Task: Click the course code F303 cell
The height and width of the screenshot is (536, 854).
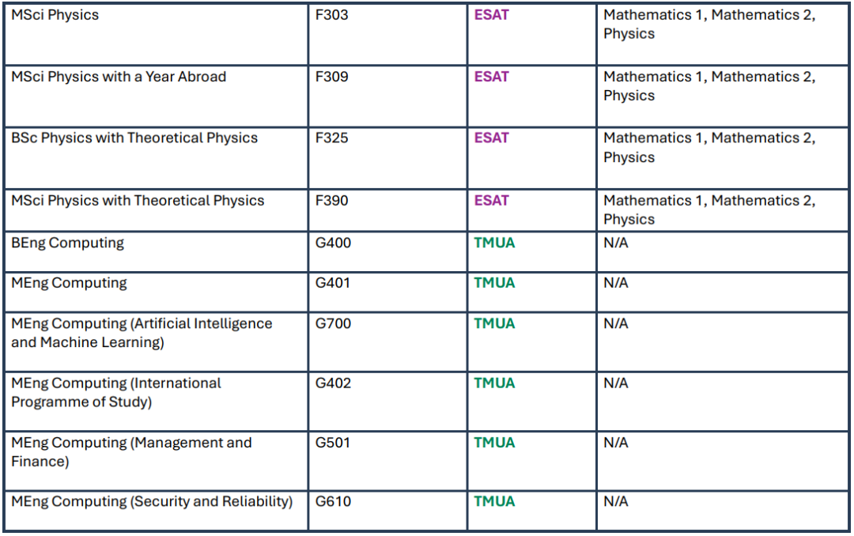Action: (x=331, y=15)
